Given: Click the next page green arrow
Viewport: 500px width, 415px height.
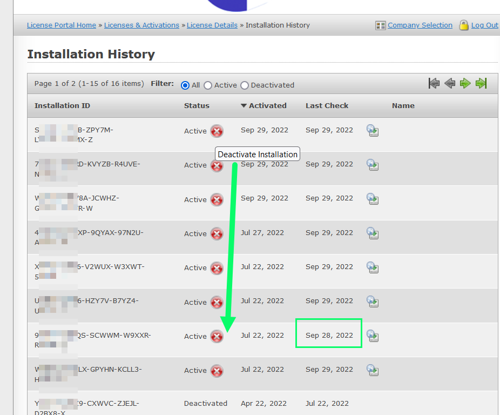Looking at the screenshot, I should tap(465, 84).
